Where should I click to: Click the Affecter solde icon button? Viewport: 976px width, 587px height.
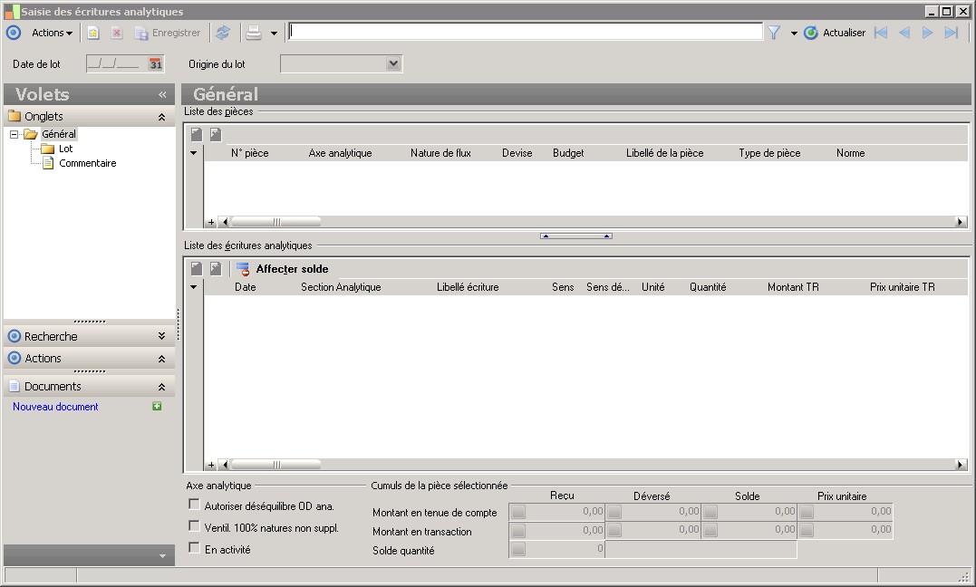tap(243, 269)
